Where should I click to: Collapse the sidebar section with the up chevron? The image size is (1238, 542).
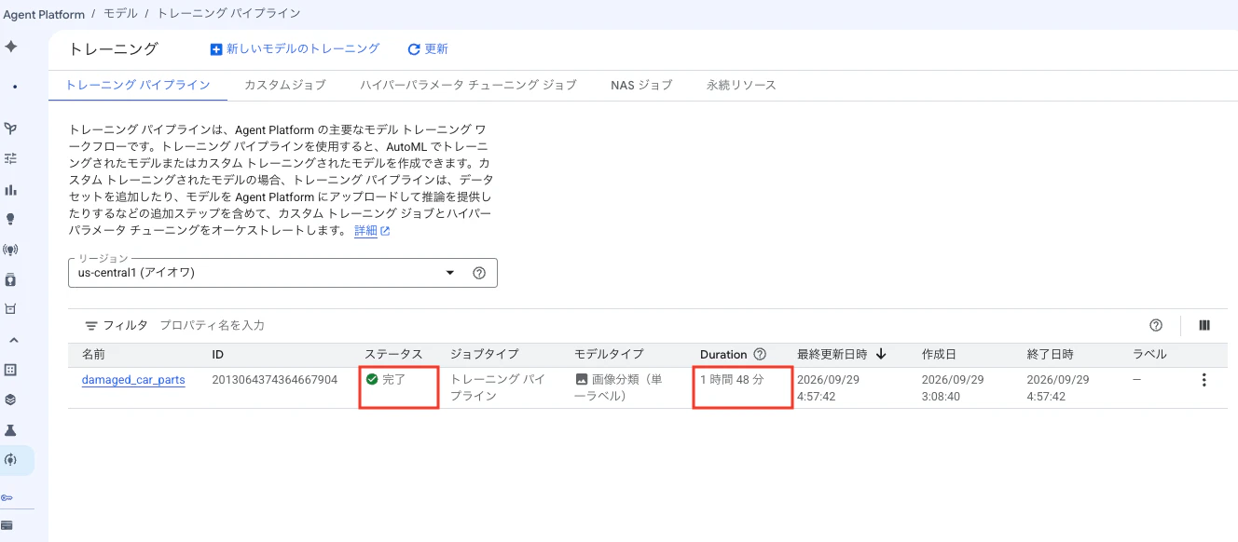point(13,340)
